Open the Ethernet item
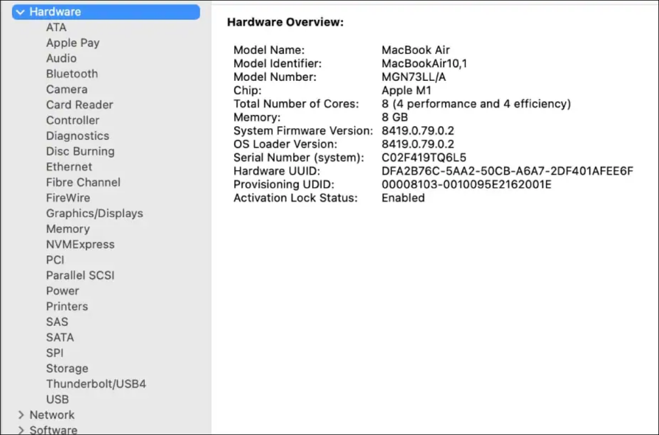Image resolution: width=659 pixels, height=435 pixels. [69, 167]
